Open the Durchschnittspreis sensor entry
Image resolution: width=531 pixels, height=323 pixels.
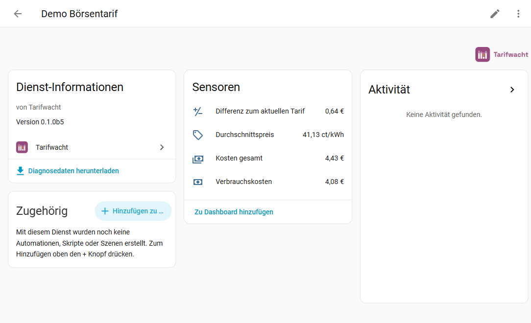(268, 135)
